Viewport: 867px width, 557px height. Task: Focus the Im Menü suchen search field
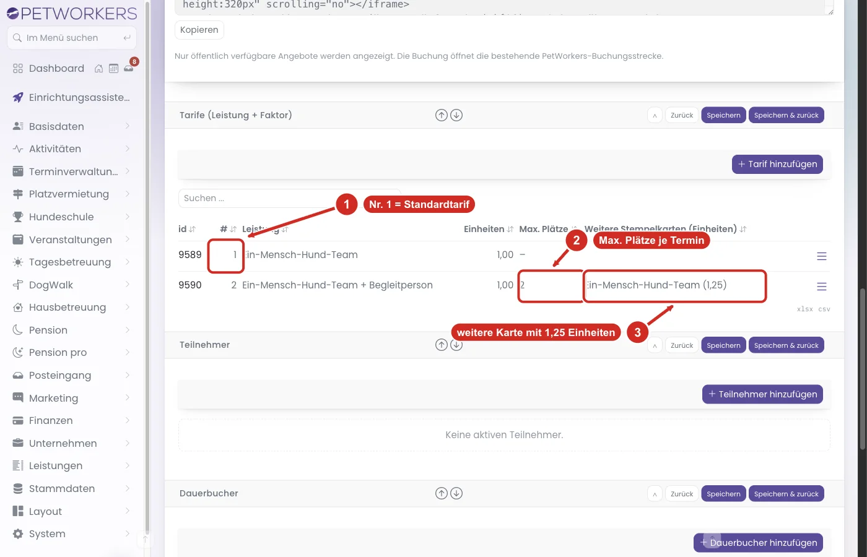[72, 38]
